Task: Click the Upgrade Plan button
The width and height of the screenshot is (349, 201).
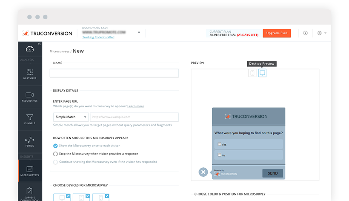Action: click(277, 33)
